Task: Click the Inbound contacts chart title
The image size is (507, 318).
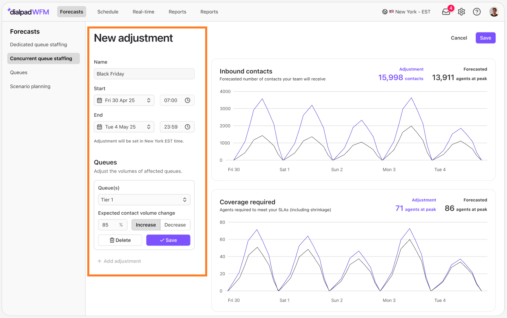Action: tap(246, 71)
